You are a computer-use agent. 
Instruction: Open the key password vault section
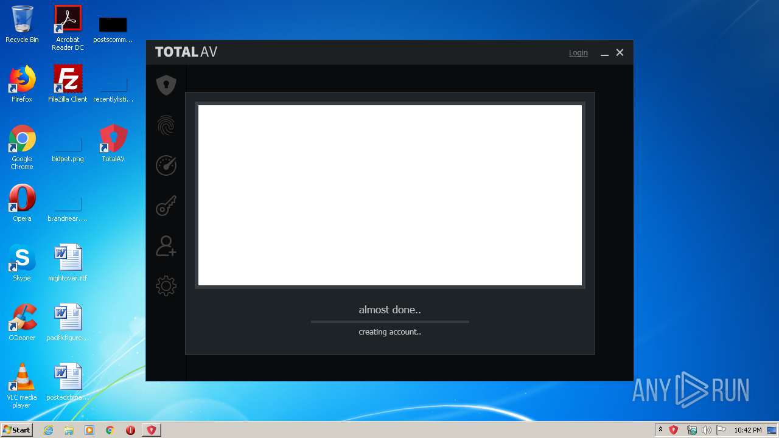[x=166, y=206]
